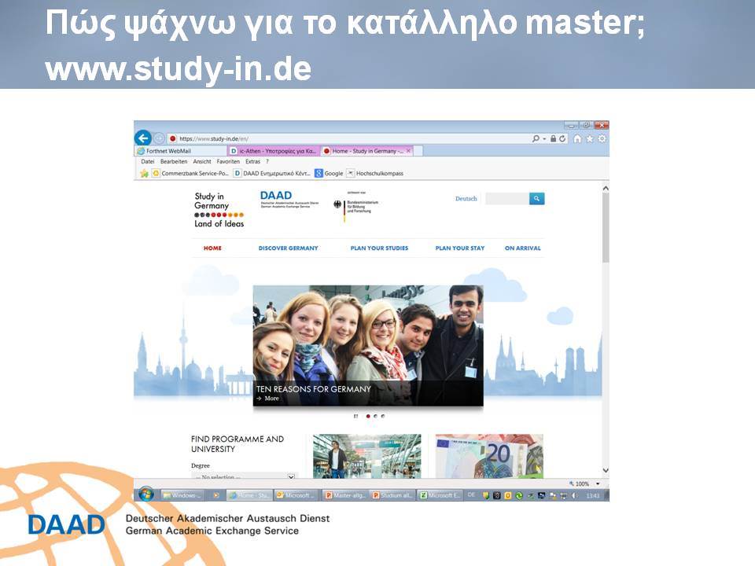The width and height of the screenshot is (755, 566).
Task: Open the Ansicht menu
Action: [202, 162]
